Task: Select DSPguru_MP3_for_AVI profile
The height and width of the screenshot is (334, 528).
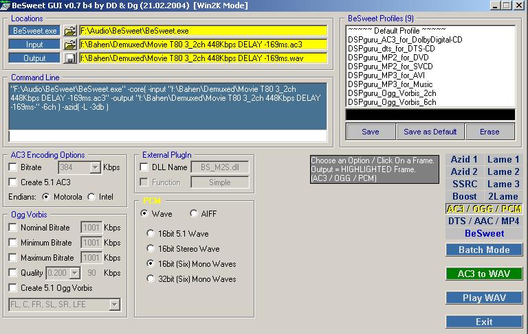Action: tap(386, 75)
